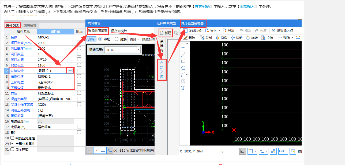Select the text T tool
Screen dimensions: 345x165
(183, 88)
